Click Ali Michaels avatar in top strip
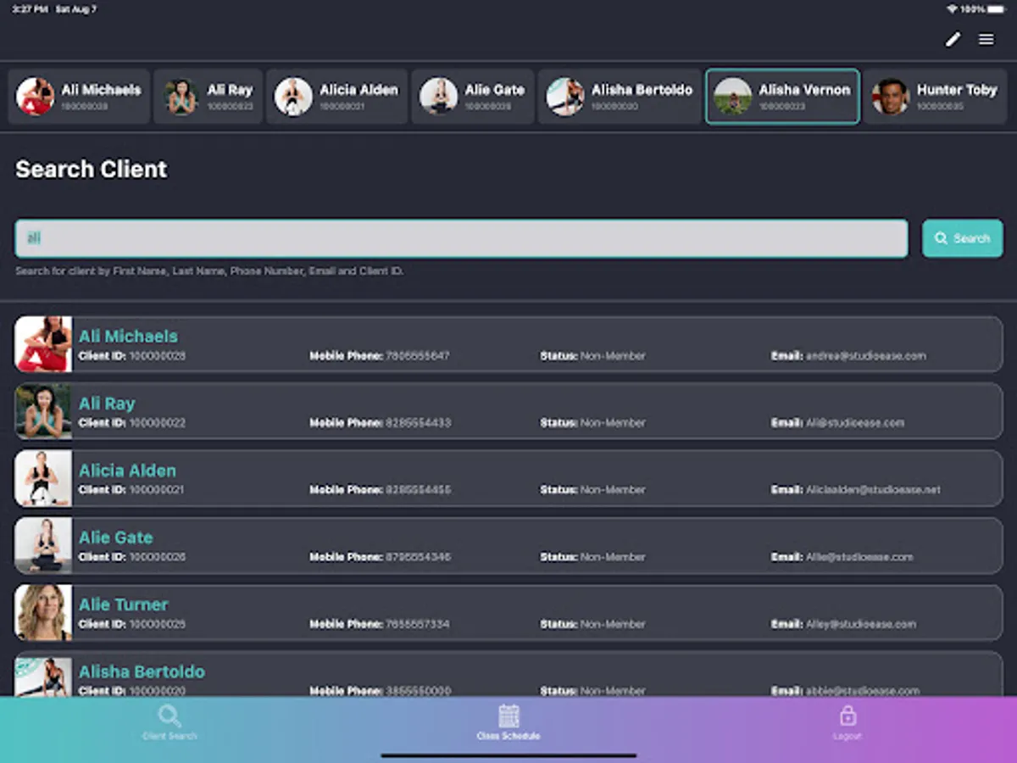1017x763 pixels. click(36, 97)
